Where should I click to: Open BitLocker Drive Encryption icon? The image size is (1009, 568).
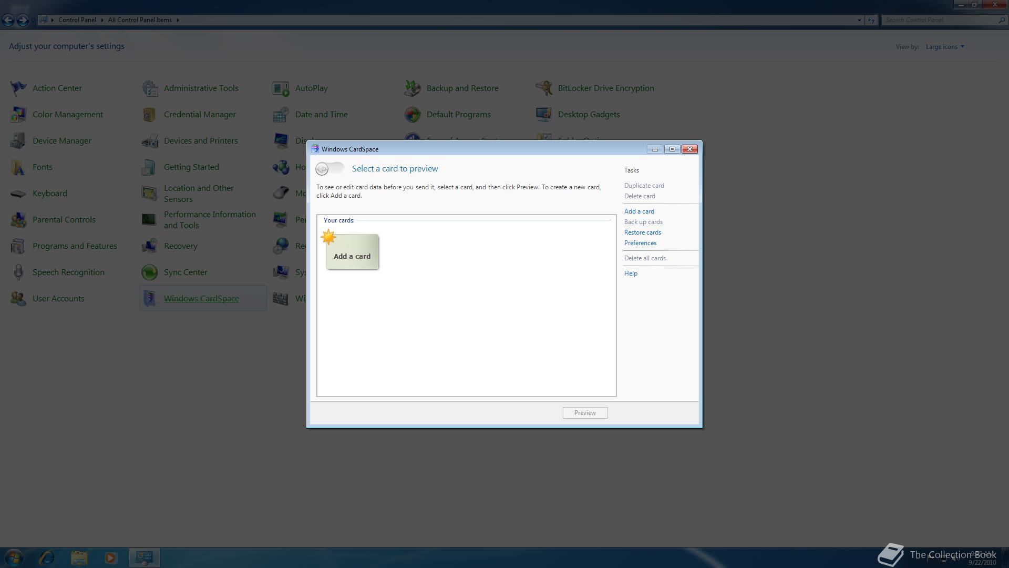[544, 88]
